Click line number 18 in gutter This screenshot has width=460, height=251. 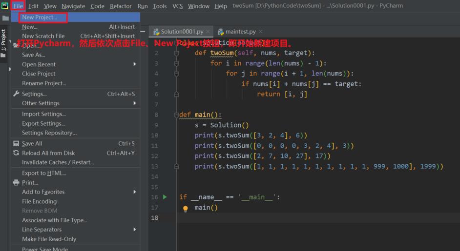[155, 217]
